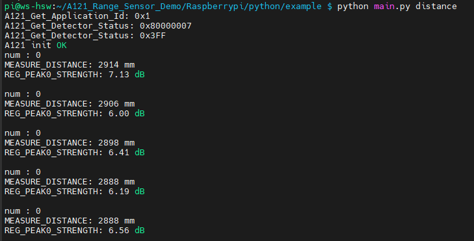This screenshot has width=474, height=241.
Task: Click the detector status value 0x3FF
Action: (153, 35)
